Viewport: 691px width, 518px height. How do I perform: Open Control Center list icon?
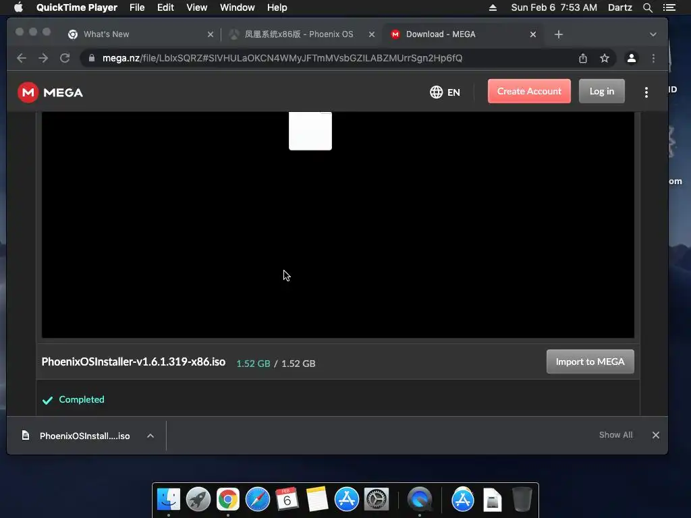coord(669,7)
